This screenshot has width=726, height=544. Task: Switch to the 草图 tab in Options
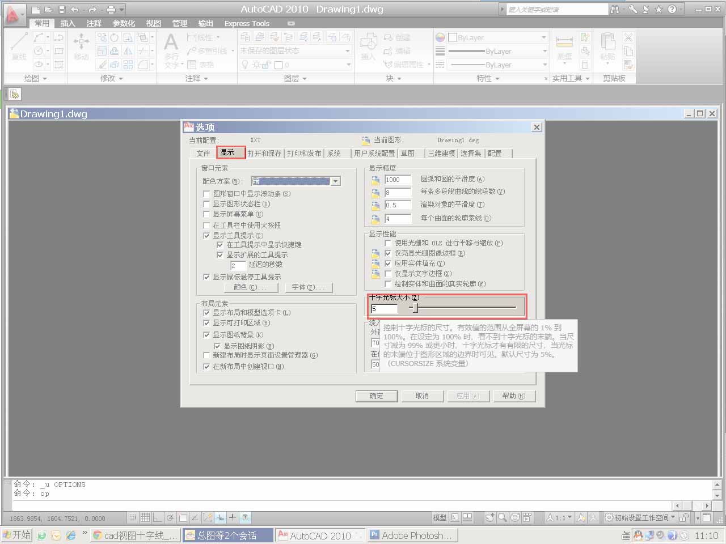click(408, 153)
